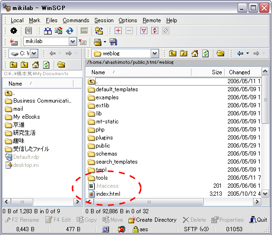Select the default_templates remote folder

click(113, 89)
